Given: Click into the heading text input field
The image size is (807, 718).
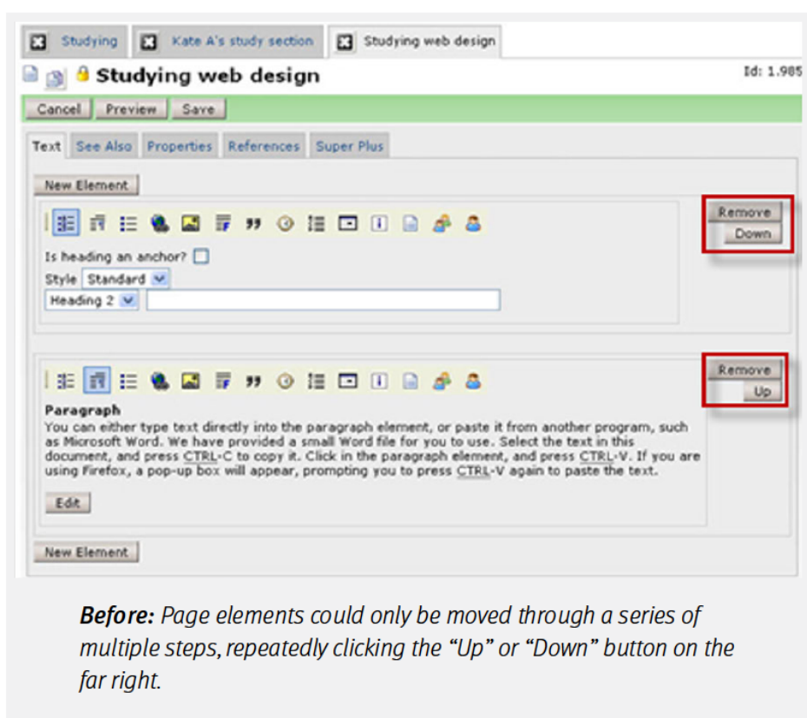Looking at the screenshot, I should click(x=323, y=301).
